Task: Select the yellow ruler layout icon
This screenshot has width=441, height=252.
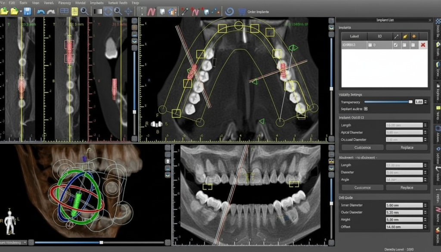Action: point(75,12)
